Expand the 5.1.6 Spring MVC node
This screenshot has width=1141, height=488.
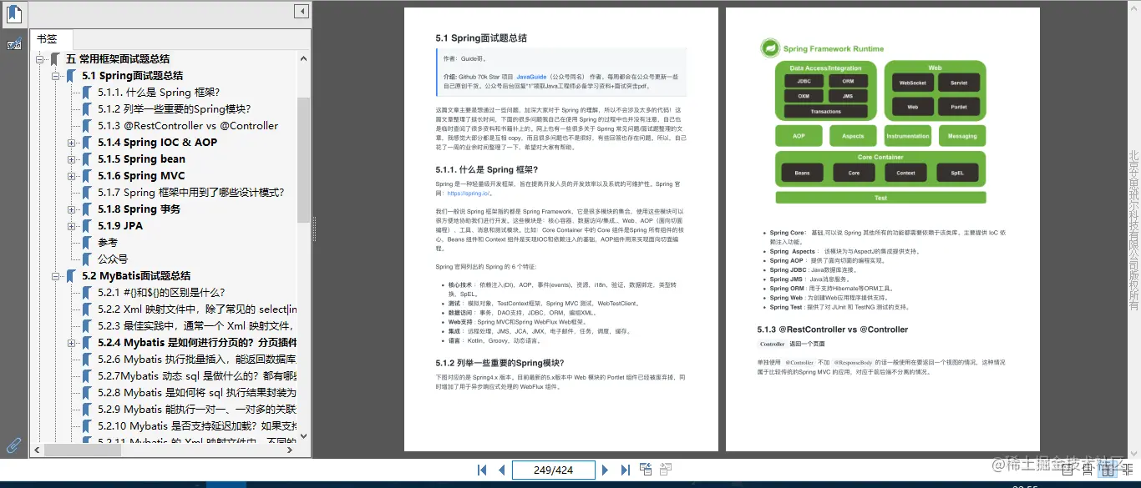pos(71,176)
